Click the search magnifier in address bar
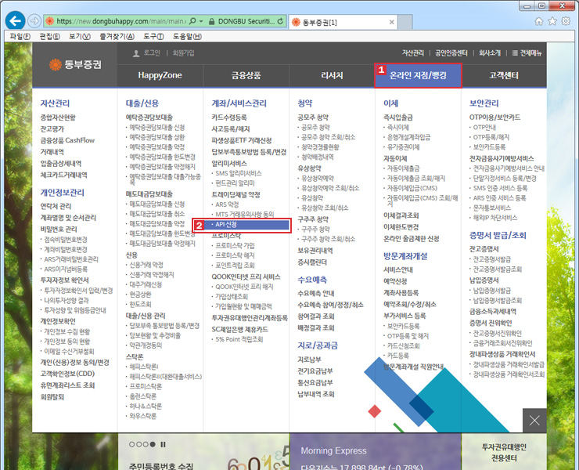This screenshot has width=579, height=470. (192, 21)
